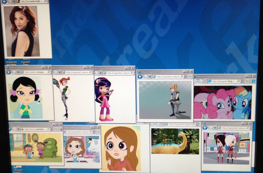
Task: Go back in the plaid-skirt twins window
Action: point(205,128)
